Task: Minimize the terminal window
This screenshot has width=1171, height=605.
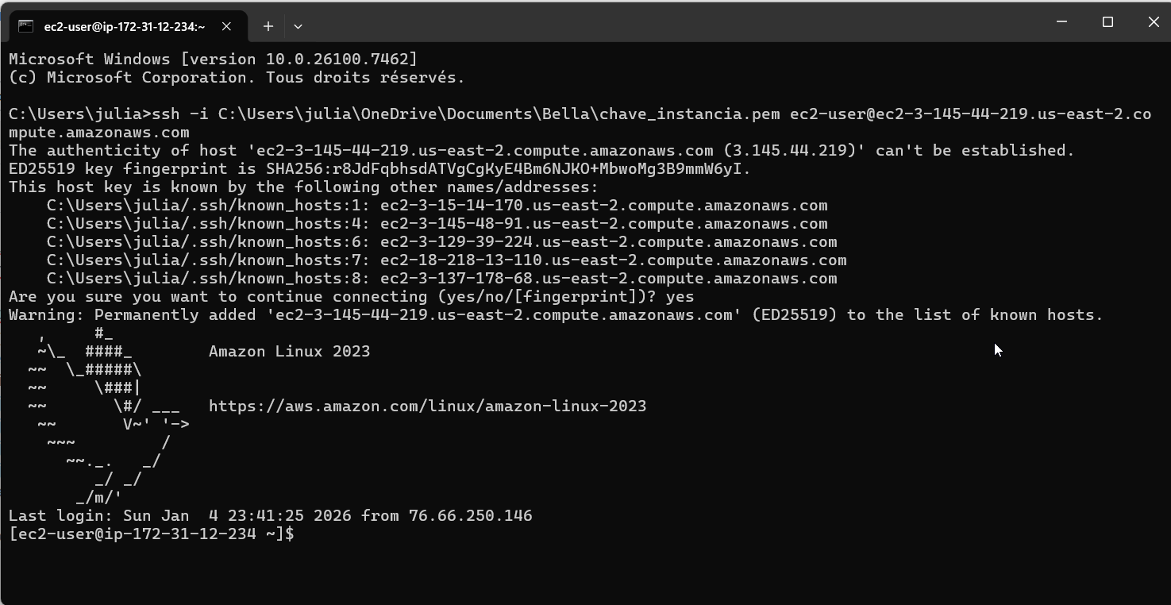Action: click(1061, 22)
